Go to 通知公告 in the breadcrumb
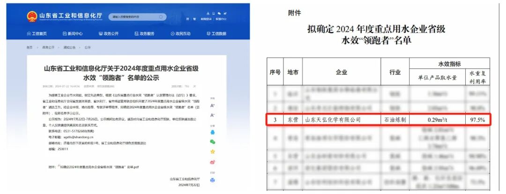Screen dimensions: 506x194 (69, 47)
